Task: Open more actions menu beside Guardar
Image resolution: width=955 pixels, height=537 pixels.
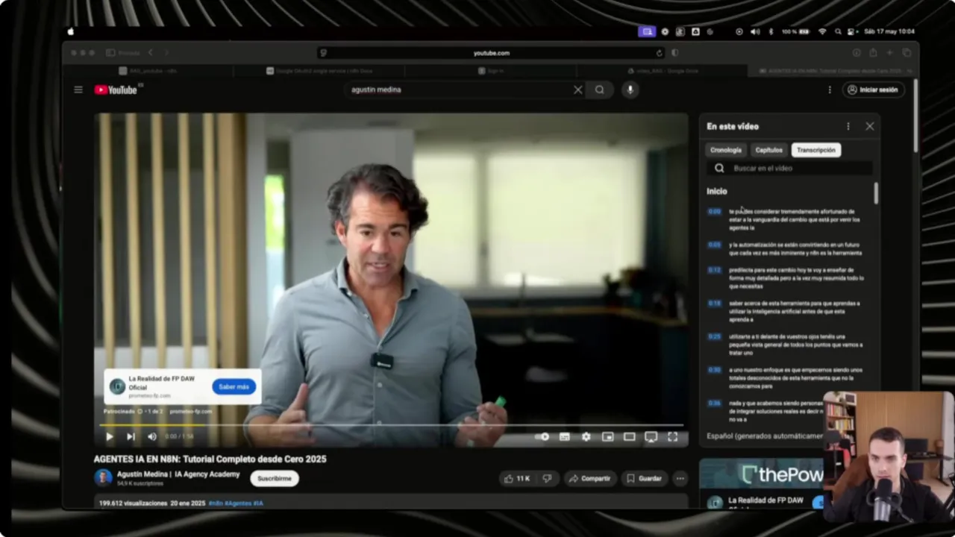Action: tap(680, 478)
